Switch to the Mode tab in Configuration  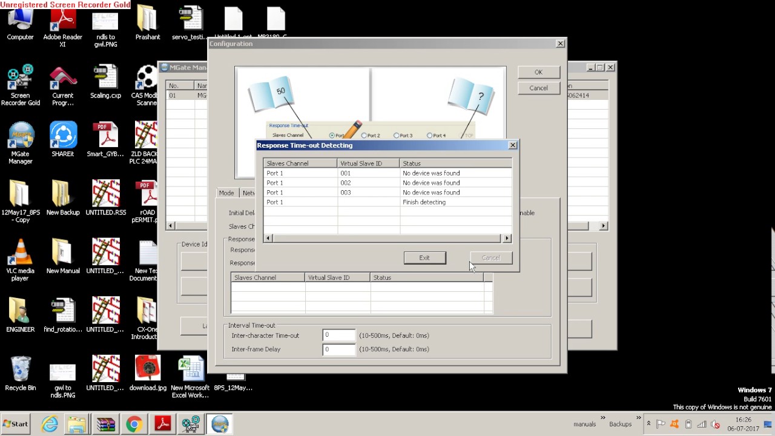pyautogui.click(x=226, y=193)
